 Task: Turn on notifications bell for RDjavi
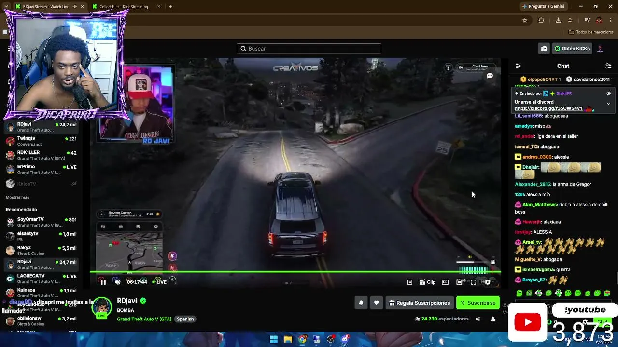pyautogui.click(x=361, y=303)
